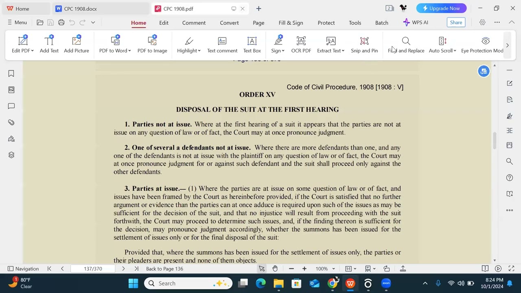This screenshot has height=293, width=521.
Task: Toggle the reading mode book icon
Action: (485, 269)
